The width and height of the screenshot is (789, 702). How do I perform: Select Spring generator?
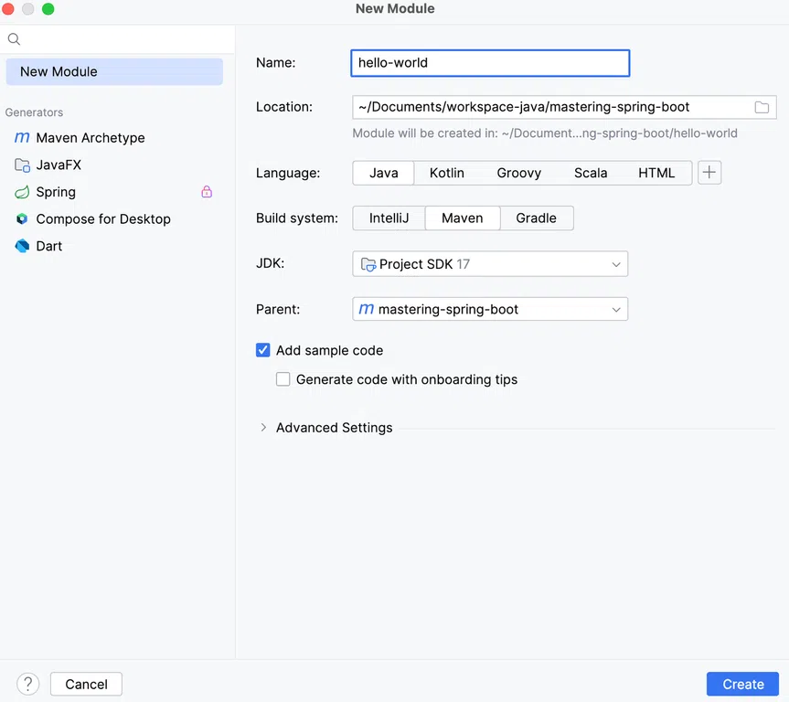click(x=56, y=192)
